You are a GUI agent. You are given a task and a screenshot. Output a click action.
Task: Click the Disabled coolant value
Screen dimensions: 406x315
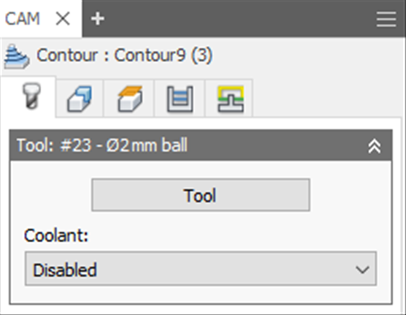pos(65,269)
